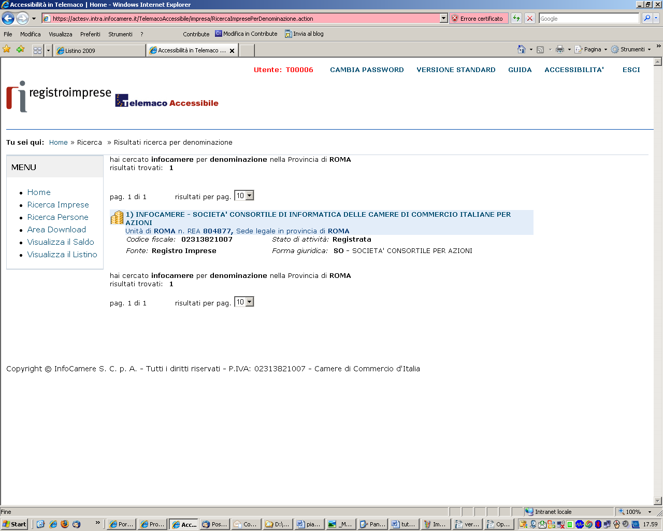The image size is (663, 531).
Task: Click the Intranet locale status zone
Action: (568, 512)
